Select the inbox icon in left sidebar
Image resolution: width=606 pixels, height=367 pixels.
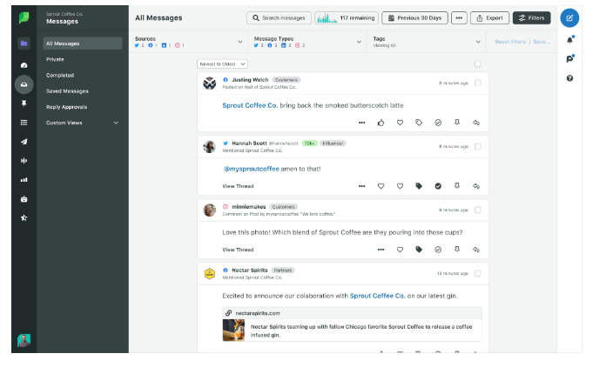24,84
